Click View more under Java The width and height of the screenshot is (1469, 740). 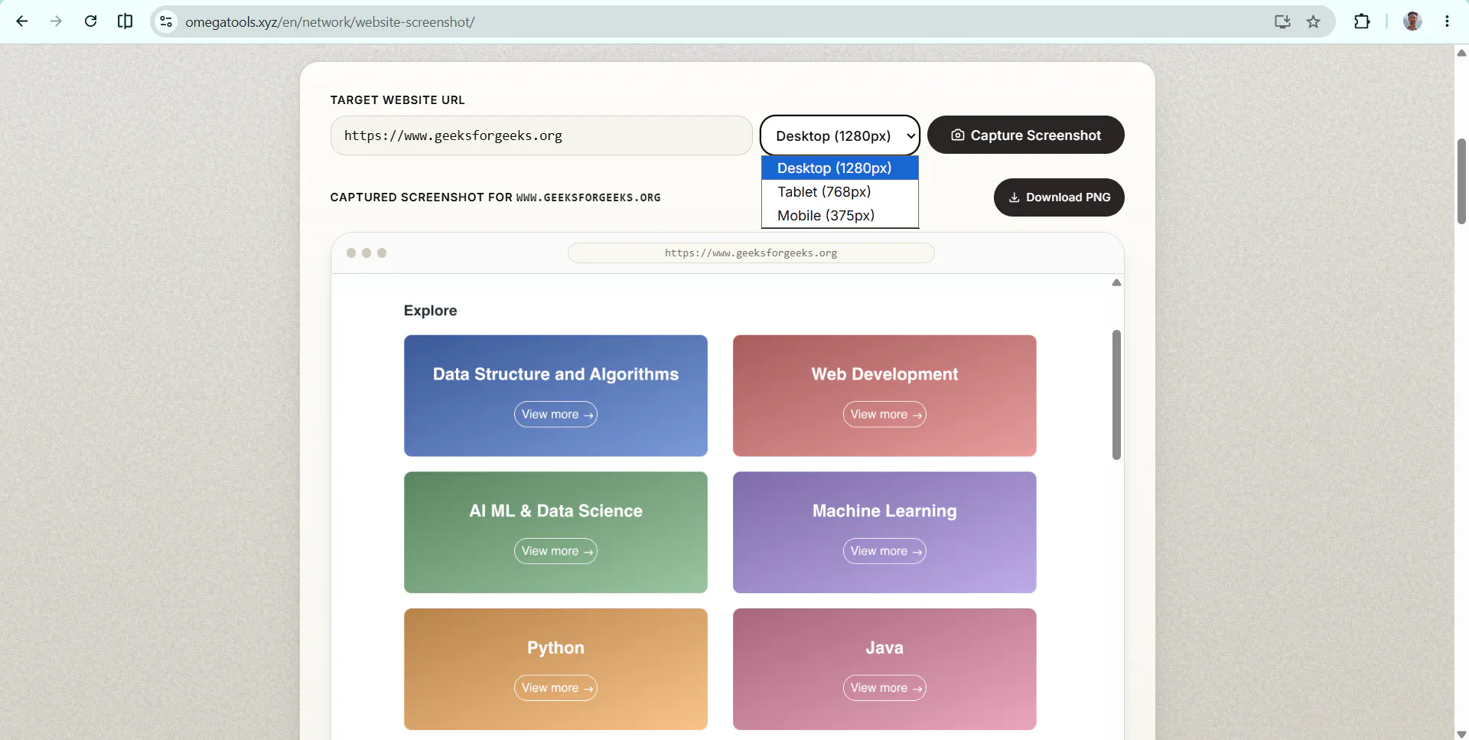(884, 688)
